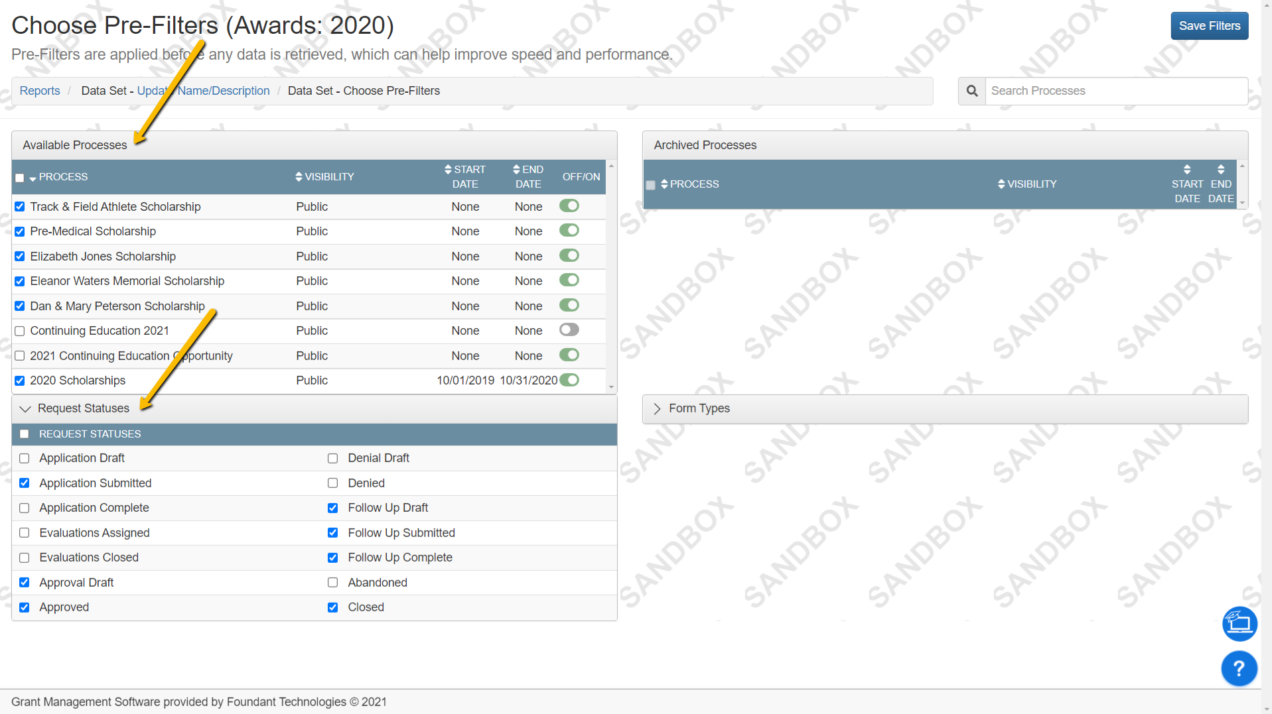The height and width of the screenshot is (714, 1272).
Task: Check 2021 Continuing Education Opportunity checkbox
Action: pyautogui.click(x=20, y=356)
